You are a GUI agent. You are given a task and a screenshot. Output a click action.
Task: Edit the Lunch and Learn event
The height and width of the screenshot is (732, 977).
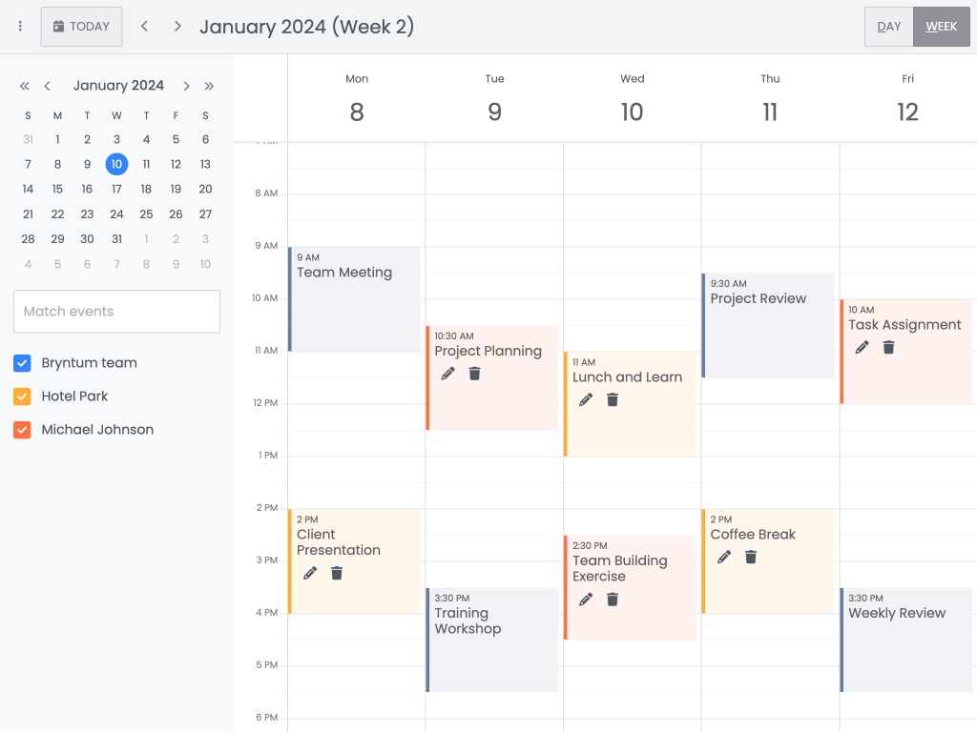(x=586, y=399)
